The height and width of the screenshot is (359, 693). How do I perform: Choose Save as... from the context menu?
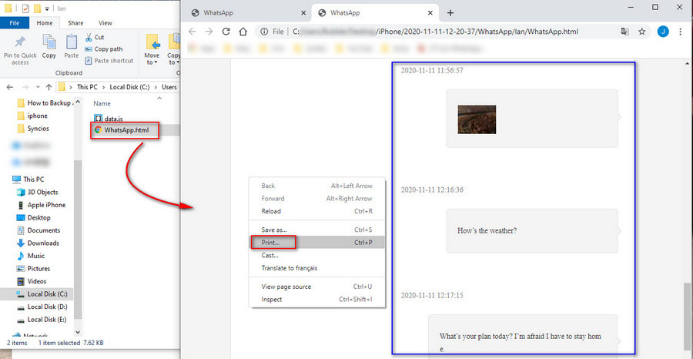point(317,230)
